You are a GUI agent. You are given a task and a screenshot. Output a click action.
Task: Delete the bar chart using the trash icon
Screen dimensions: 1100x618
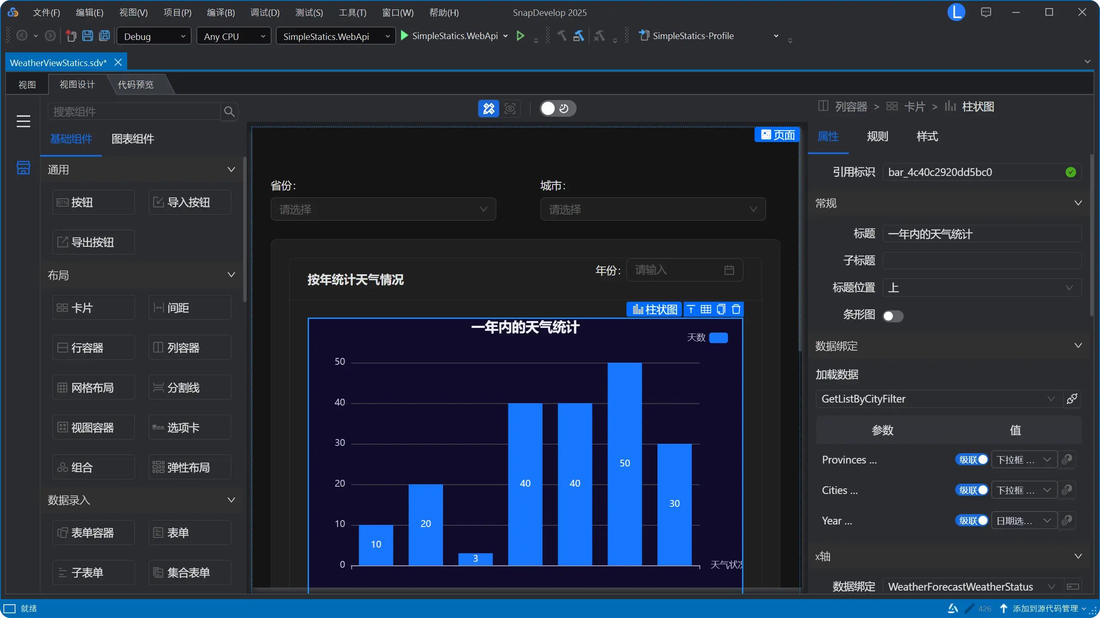pyautogui.click(x=736, y=309)
